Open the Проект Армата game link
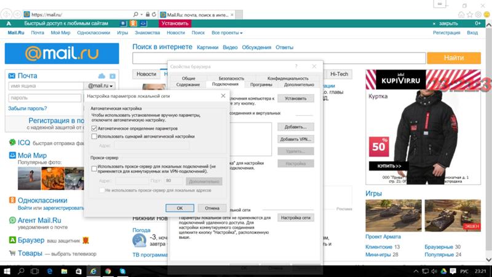Screen dimensions: 492x277 [x=383, y=236]
